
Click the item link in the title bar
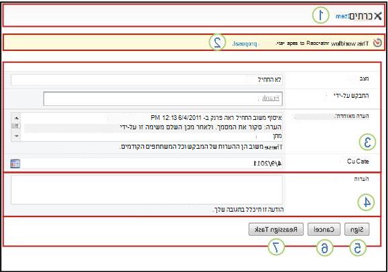[x=342, y=16]
